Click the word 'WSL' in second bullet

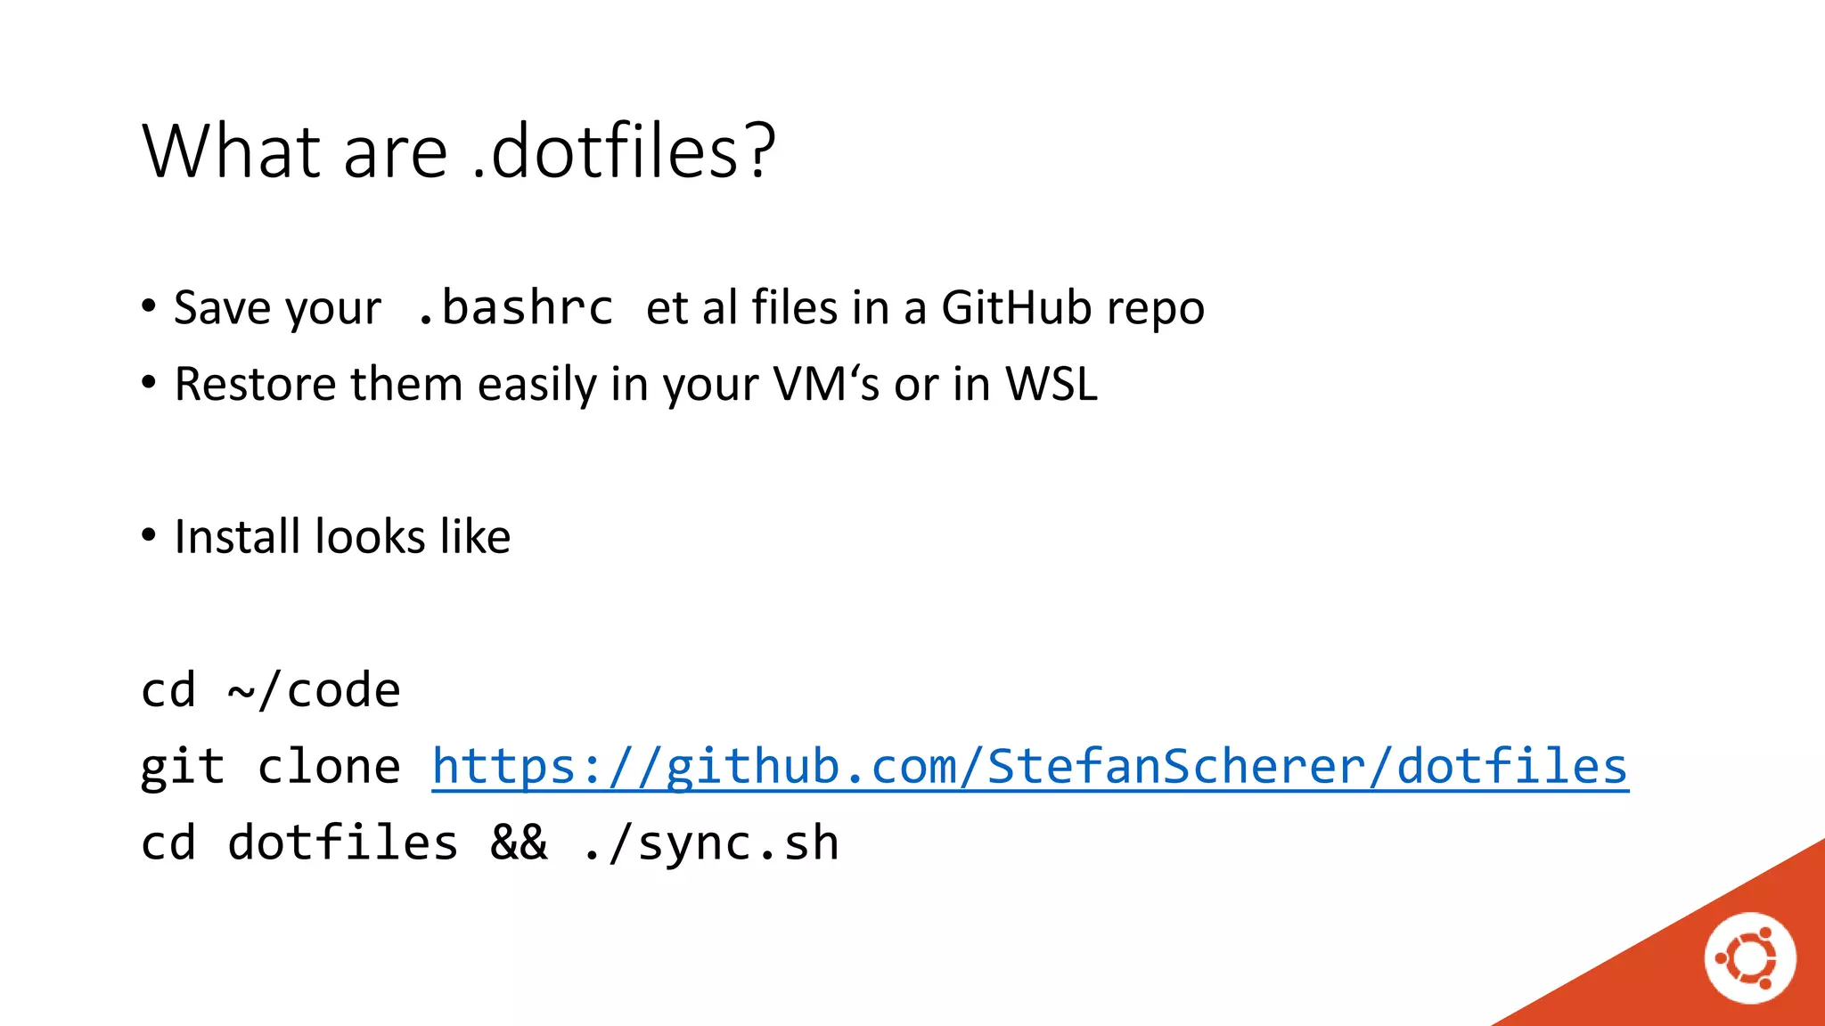[1052, 385]
